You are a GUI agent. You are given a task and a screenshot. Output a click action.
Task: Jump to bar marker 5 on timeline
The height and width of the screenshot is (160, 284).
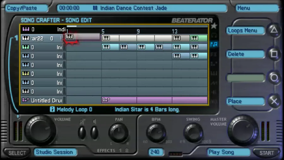(x=103, y=32)
